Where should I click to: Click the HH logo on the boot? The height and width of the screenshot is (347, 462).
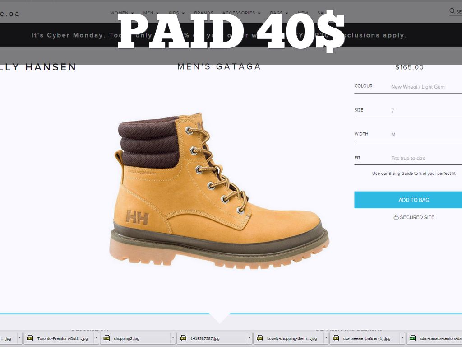click(137, 217)
